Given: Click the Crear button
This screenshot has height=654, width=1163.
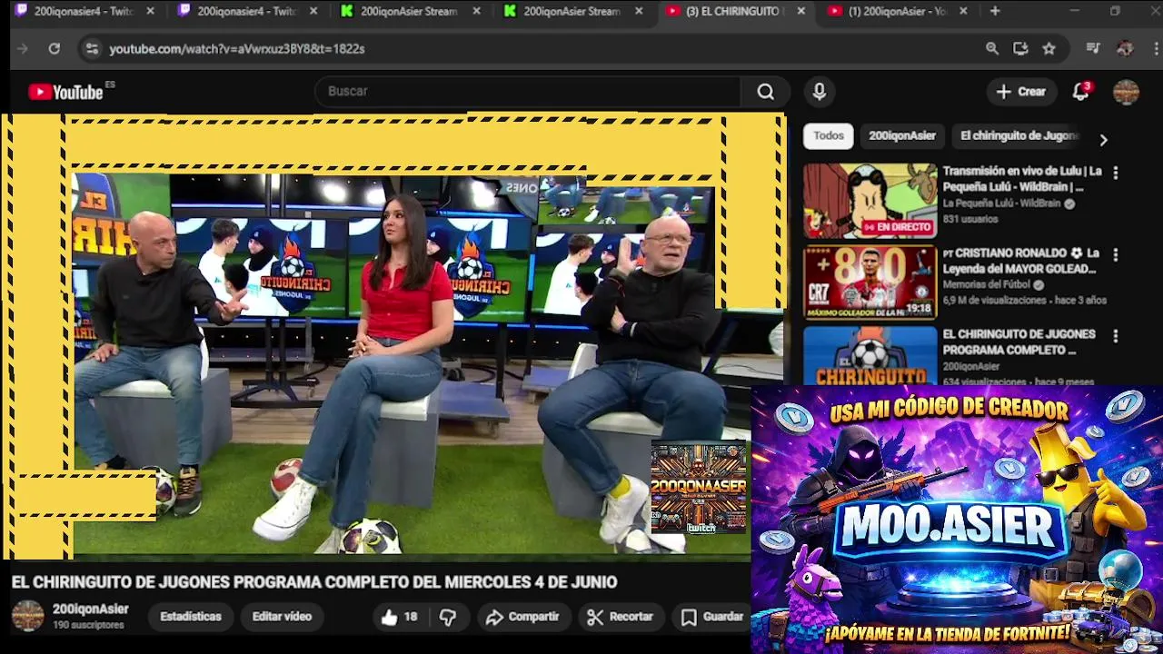Looking at the screenshot, I should pyautogui.click(x=1021, y=92).
